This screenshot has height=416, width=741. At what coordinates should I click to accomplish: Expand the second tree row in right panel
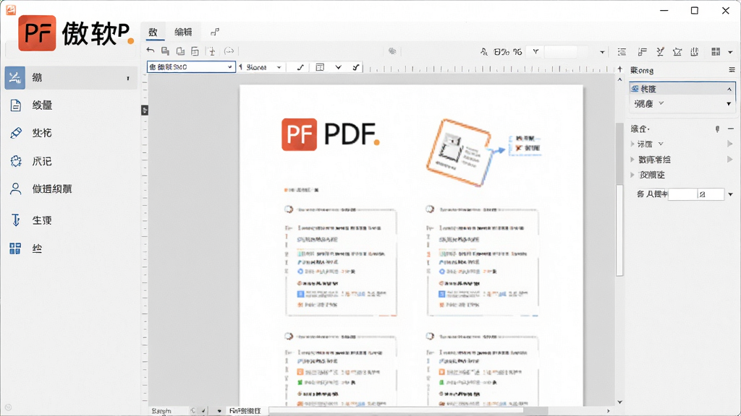coord(632,160)
